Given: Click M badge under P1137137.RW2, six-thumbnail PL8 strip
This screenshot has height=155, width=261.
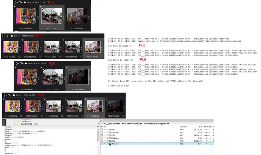Looking at the screenshot, I should 62,116.
